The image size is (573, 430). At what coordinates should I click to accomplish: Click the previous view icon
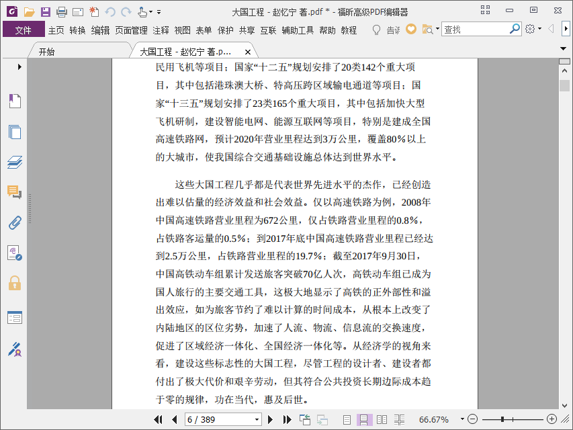[304, 419]
